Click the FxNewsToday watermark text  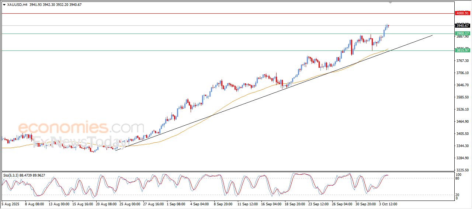tap(77, 142)
